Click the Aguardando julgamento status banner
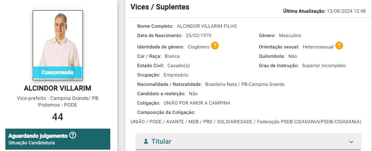372x151 pixels. 57,139
